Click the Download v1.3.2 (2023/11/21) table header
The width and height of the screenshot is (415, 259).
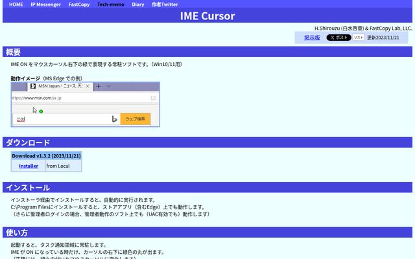46,156
